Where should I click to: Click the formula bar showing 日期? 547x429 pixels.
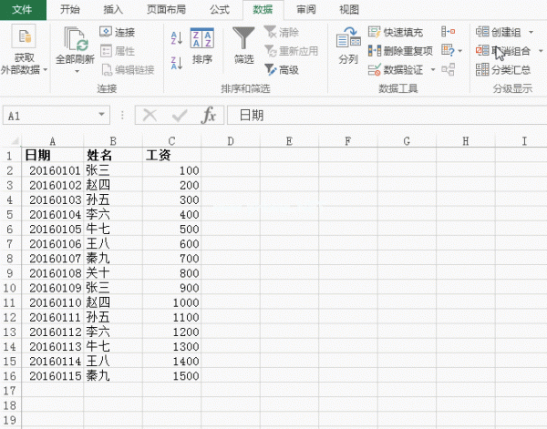point(383,116)
